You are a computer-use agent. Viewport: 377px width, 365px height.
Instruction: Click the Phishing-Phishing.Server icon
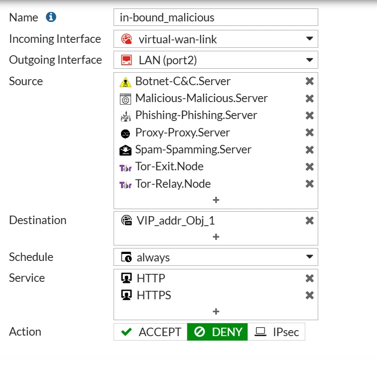tap(126, 116)
